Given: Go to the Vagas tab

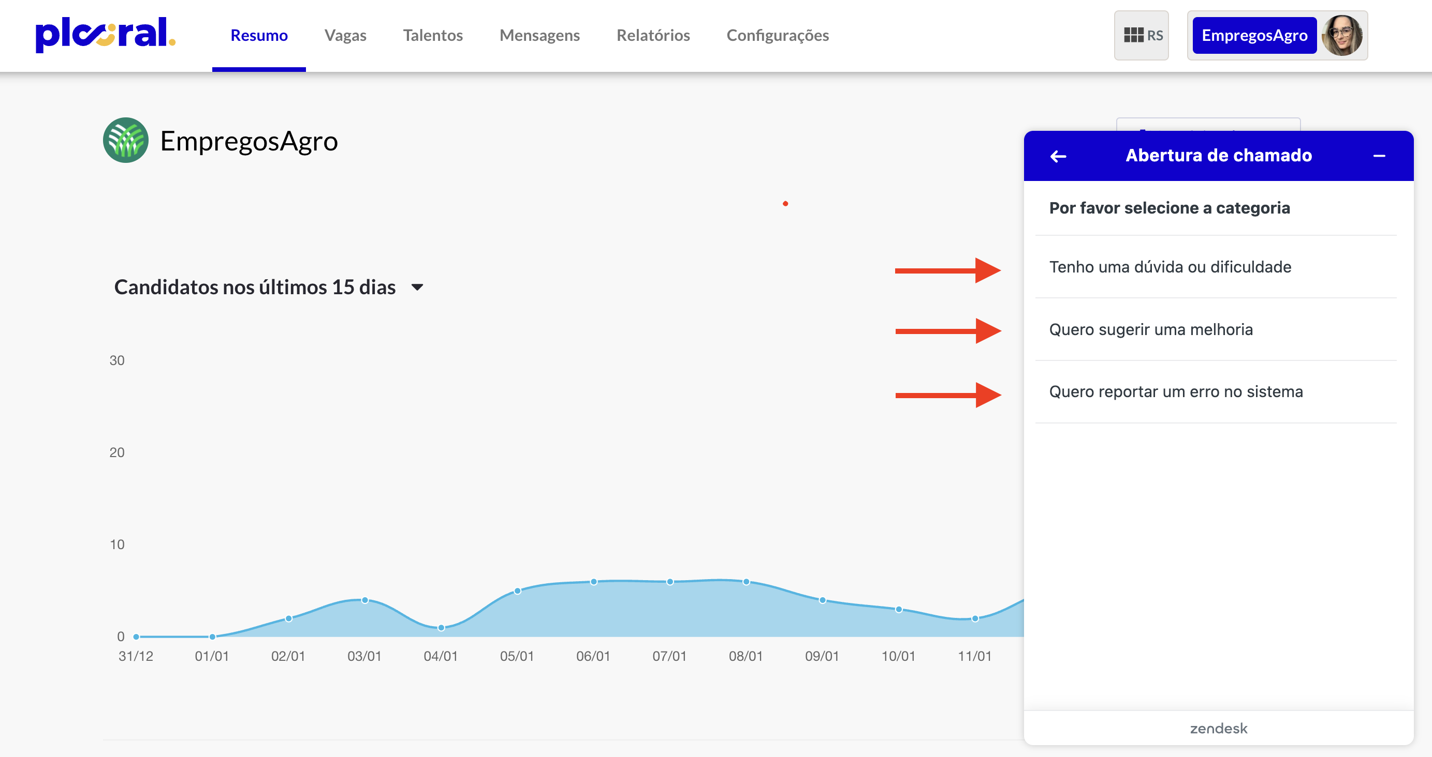Looking at the screenshot, I should (345, 35).
